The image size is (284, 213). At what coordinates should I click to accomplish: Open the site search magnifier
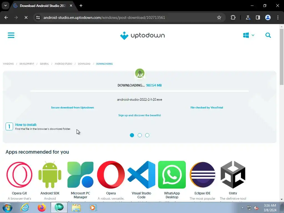coord(268,35)
